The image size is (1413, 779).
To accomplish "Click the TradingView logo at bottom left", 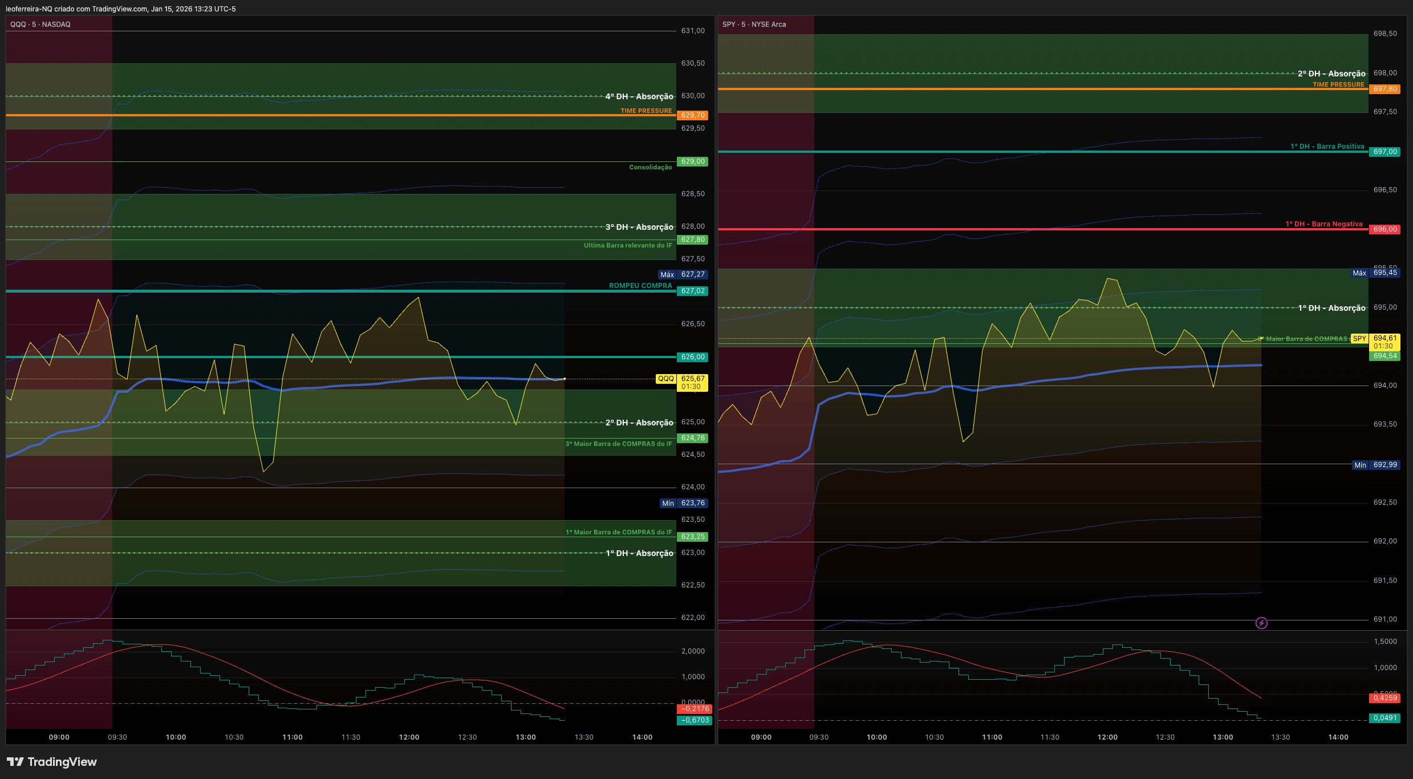I will 52,762.
